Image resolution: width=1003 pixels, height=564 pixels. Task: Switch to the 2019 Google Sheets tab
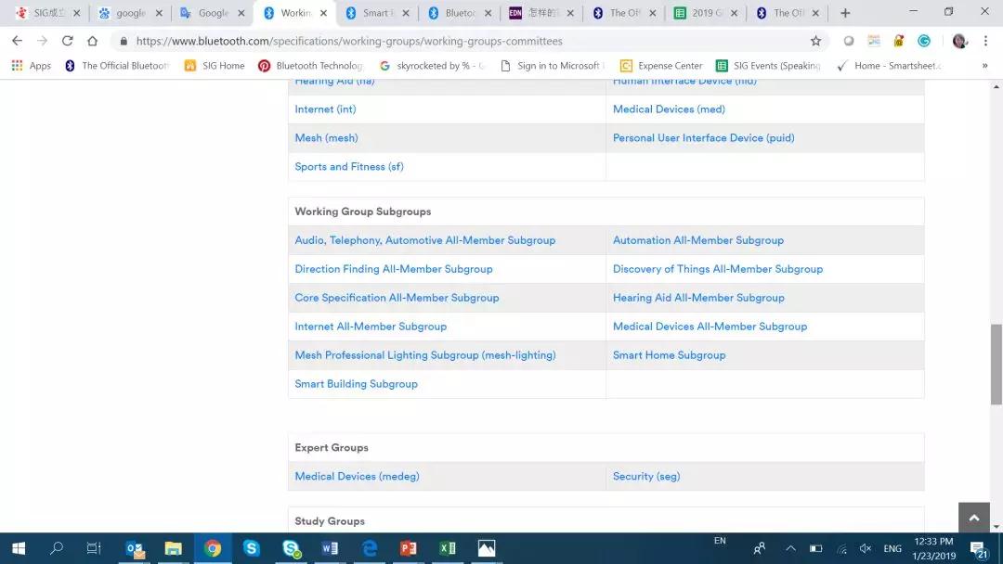coord(705,13)
